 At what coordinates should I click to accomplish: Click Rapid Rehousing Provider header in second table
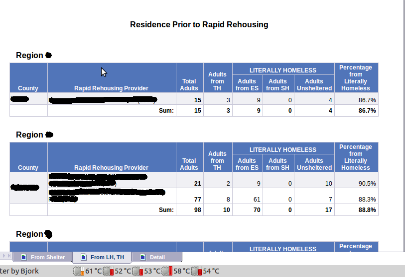111,167
